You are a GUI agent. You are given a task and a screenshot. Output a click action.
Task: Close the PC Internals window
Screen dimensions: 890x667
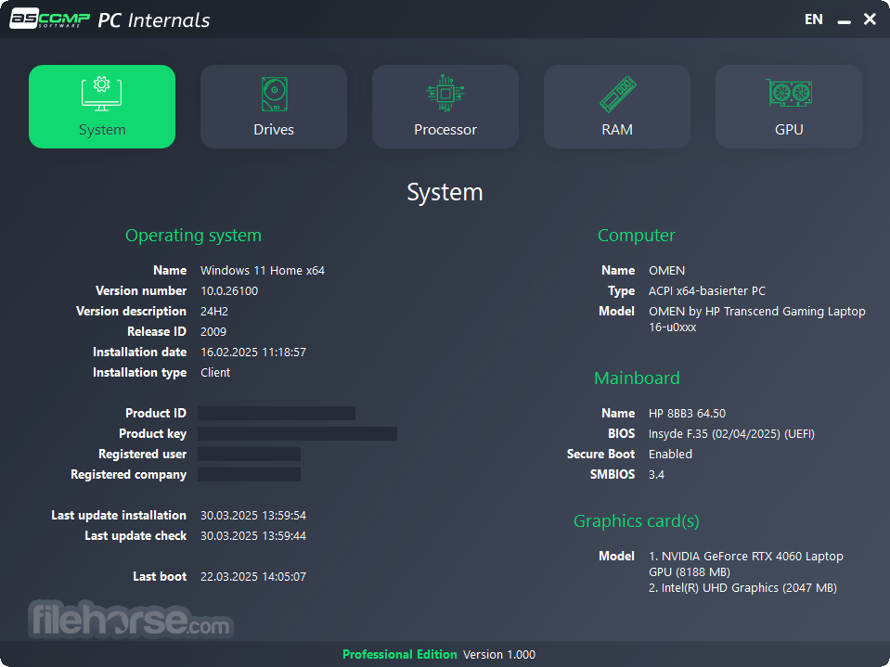870,19
